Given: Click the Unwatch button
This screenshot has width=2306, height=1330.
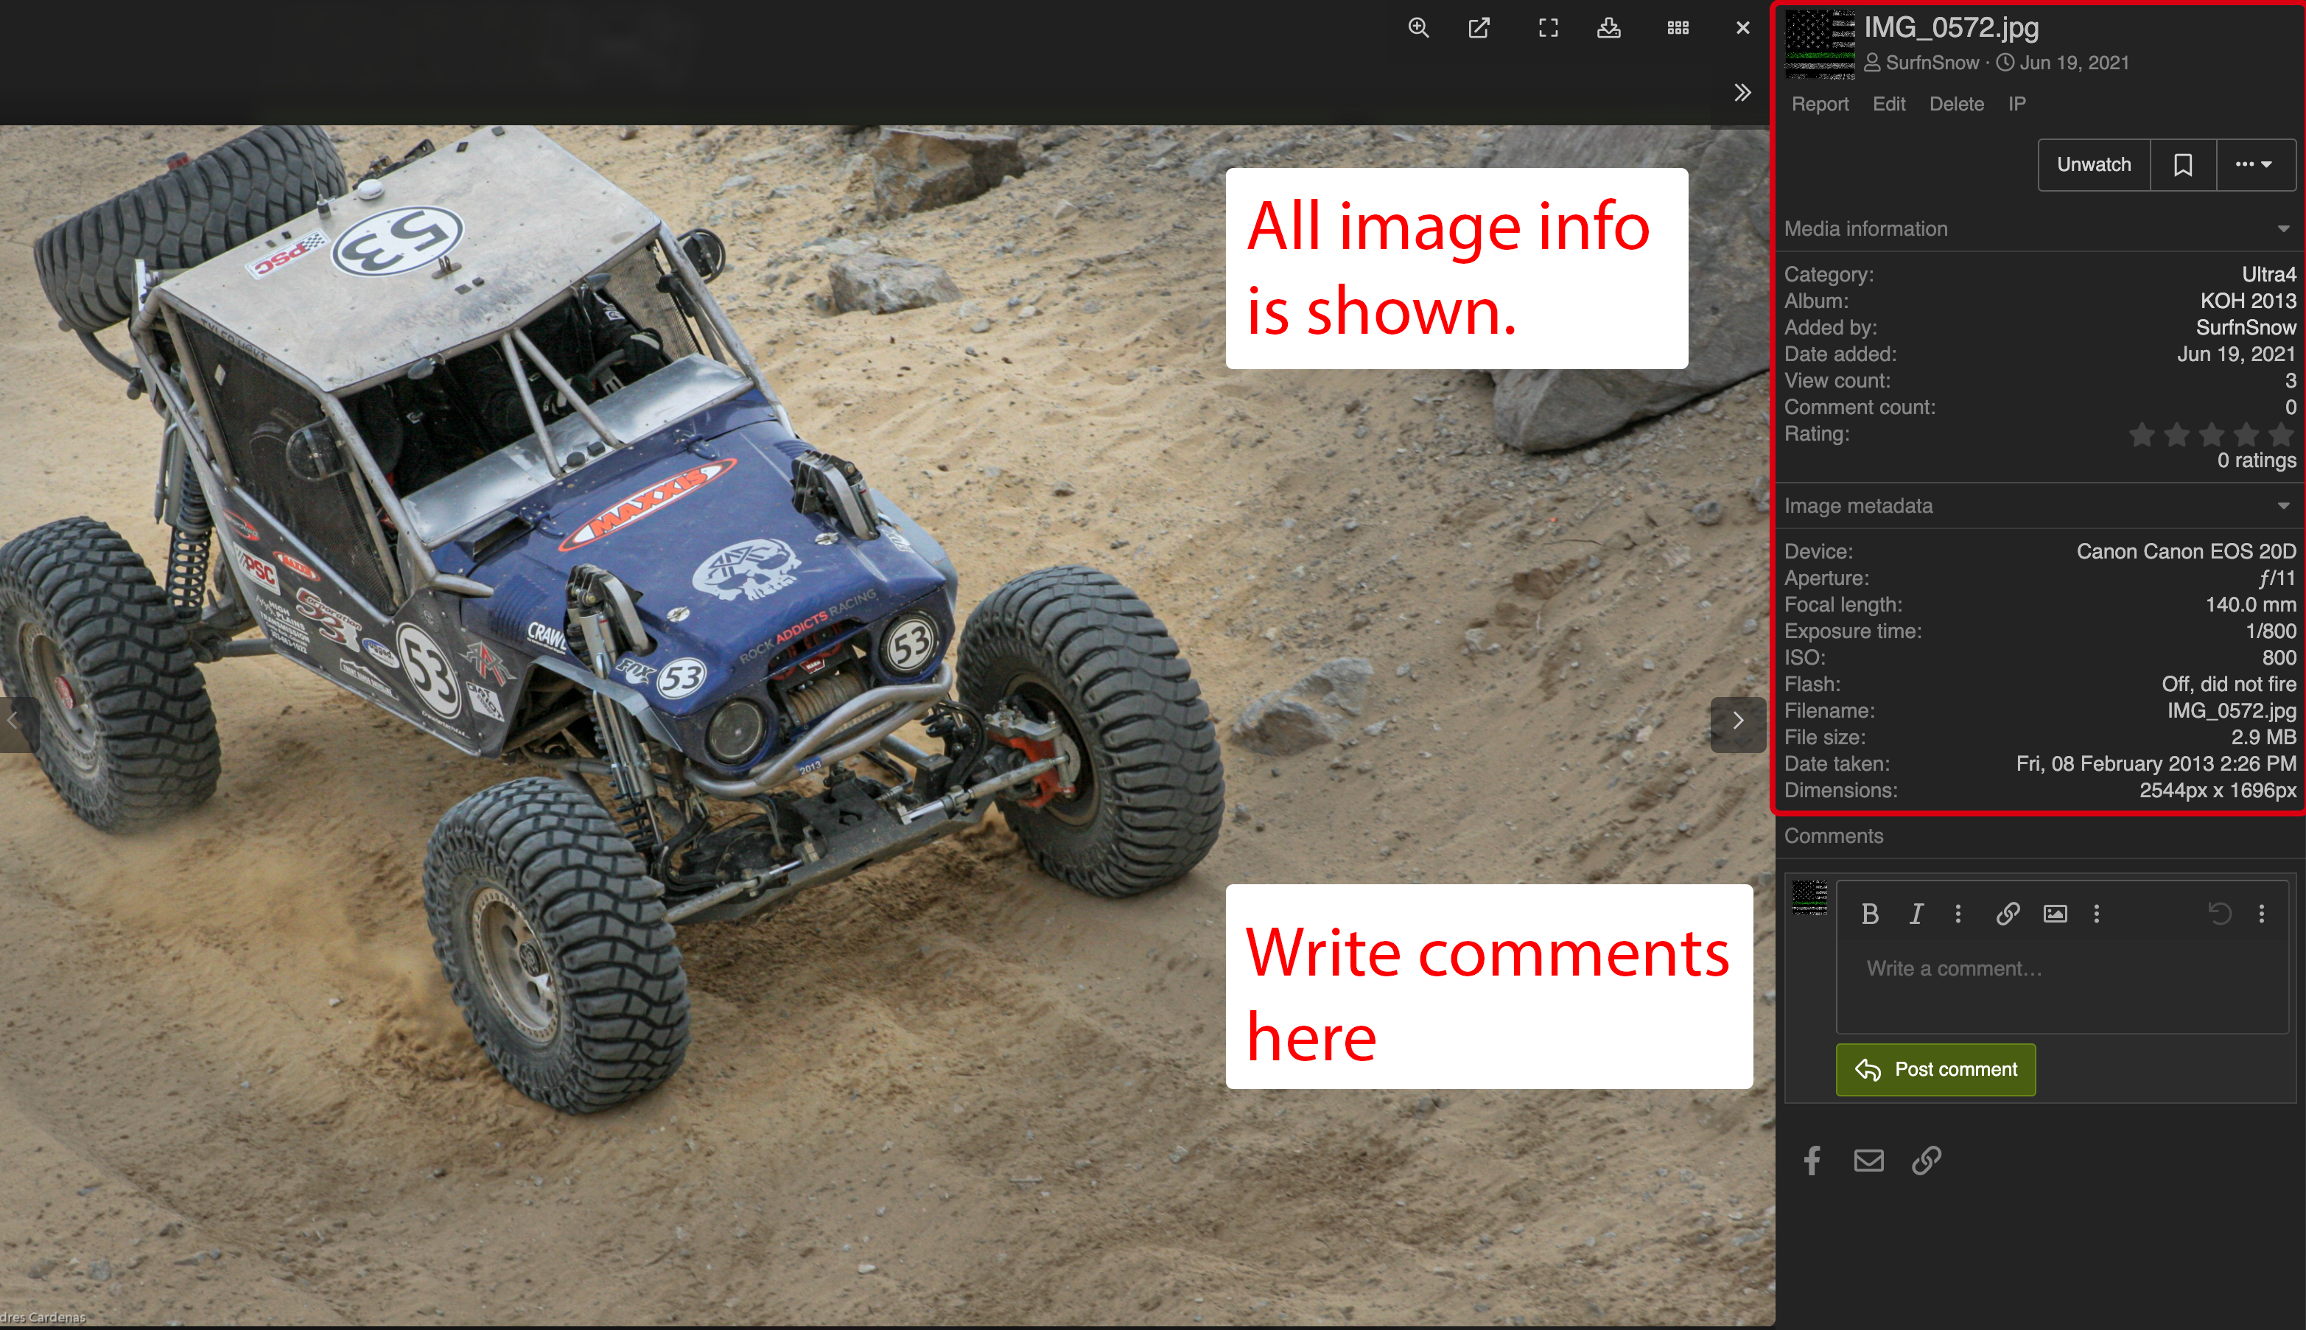Looking at the screenshot, I should tap(2093, 164).
